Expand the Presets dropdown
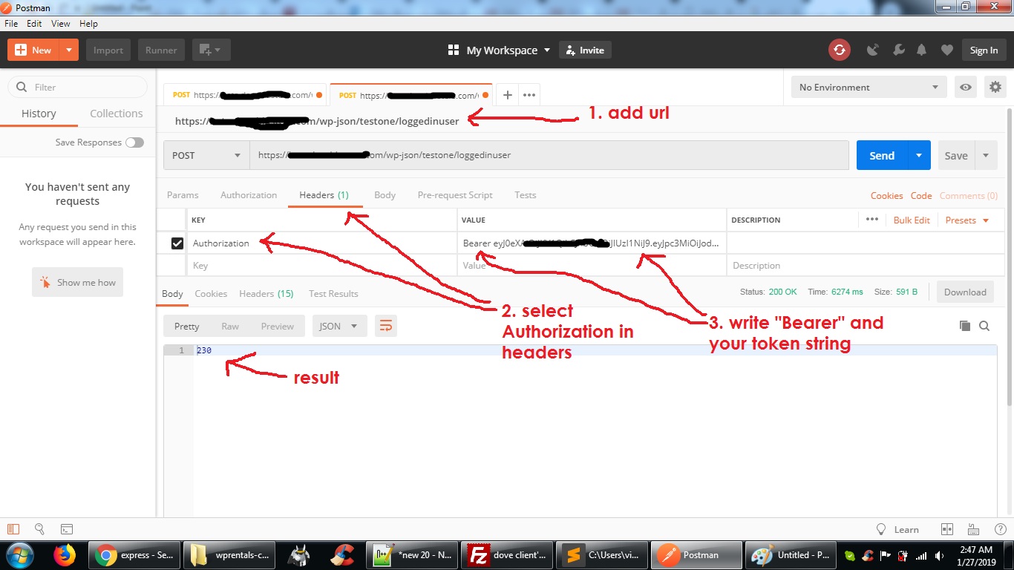 point(966,220)
